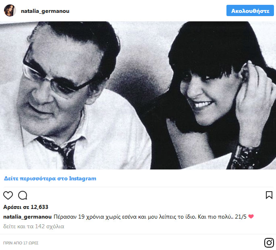
Task: Select the caption text starting Πέρασαν 19 χρόνια
Action: click(x=150, y=217)
